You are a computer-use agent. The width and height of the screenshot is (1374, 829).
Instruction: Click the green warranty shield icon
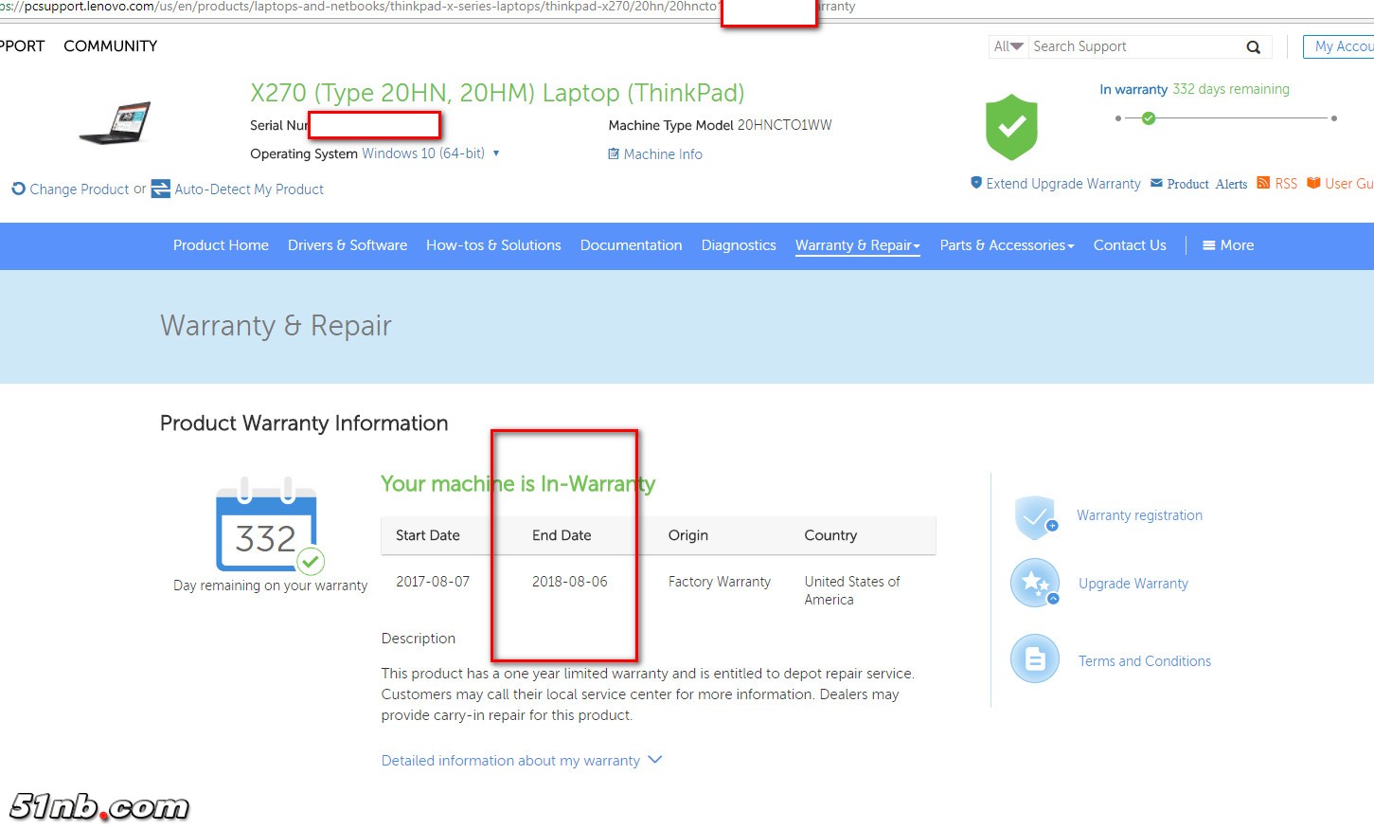[x=1011, y=127]
